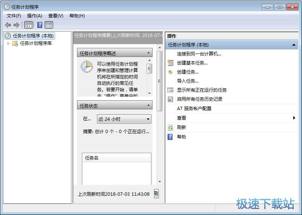Click the Forward arrow toolbar icon

[x=17, y=25]
